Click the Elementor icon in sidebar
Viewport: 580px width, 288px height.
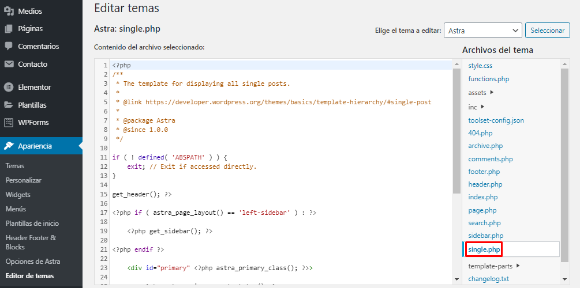tap(9, 88)
